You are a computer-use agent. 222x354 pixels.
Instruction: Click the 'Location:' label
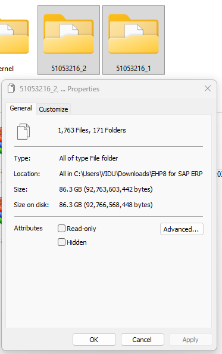[x=27, y=174]
